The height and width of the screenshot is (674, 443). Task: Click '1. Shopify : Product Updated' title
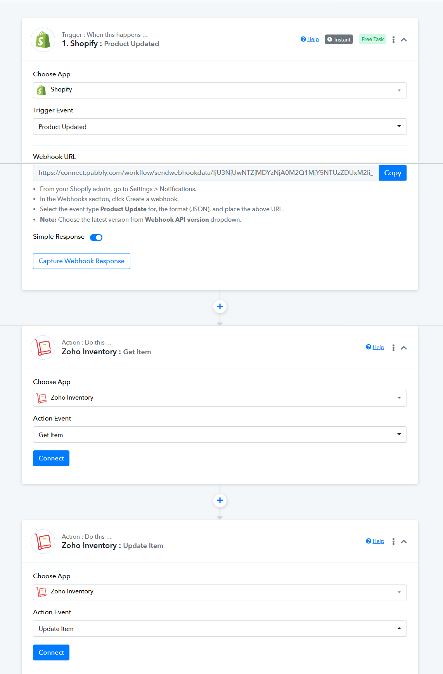(x=111, y=43)
